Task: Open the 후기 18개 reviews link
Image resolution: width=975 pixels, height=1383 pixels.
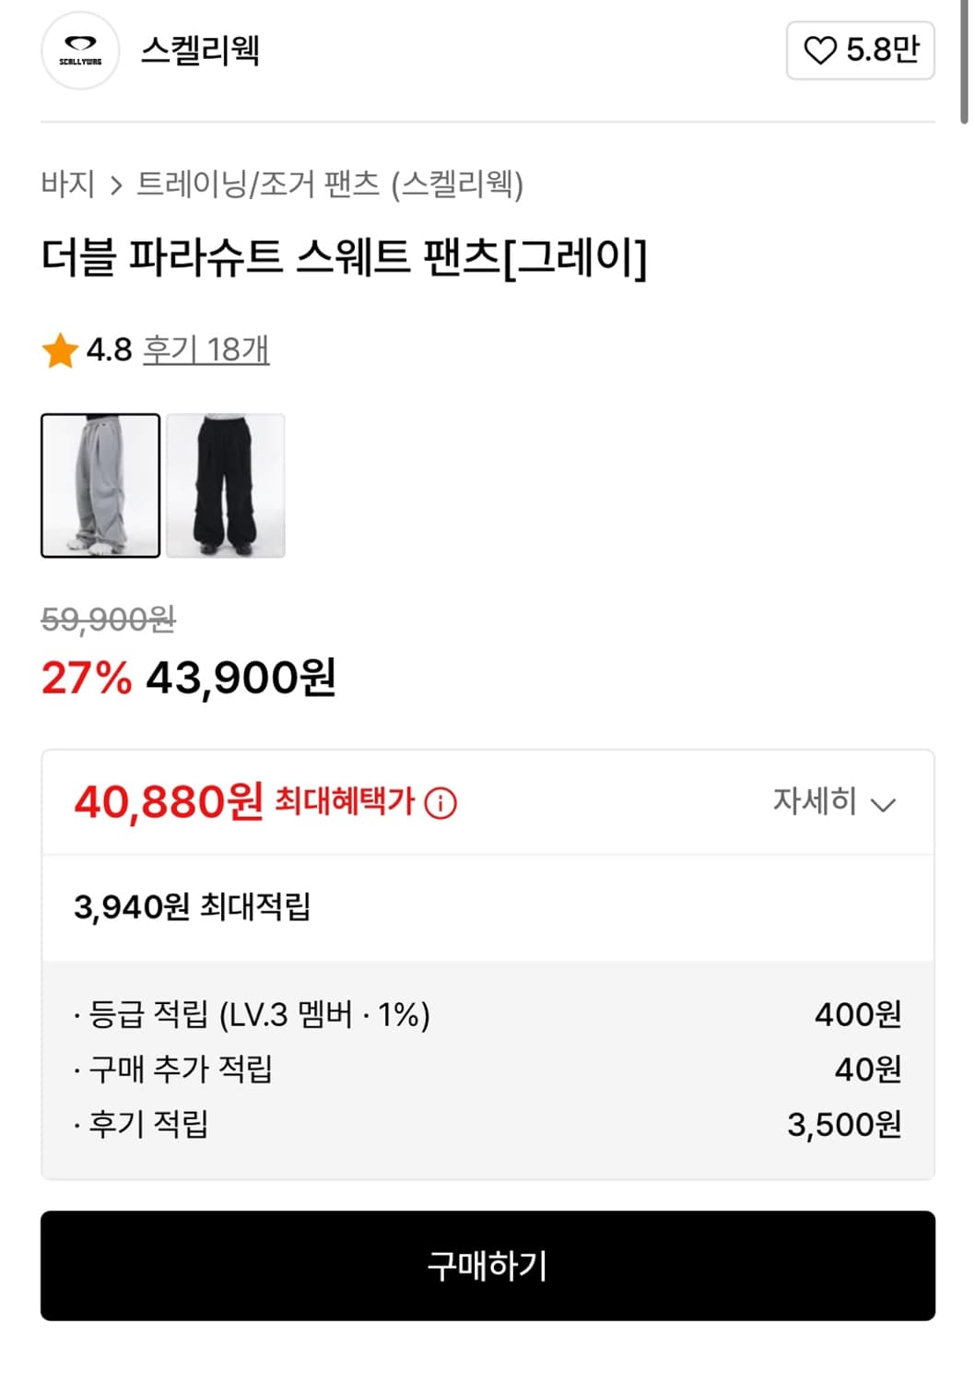Action: pyautogui.click(x=206, y=350)
